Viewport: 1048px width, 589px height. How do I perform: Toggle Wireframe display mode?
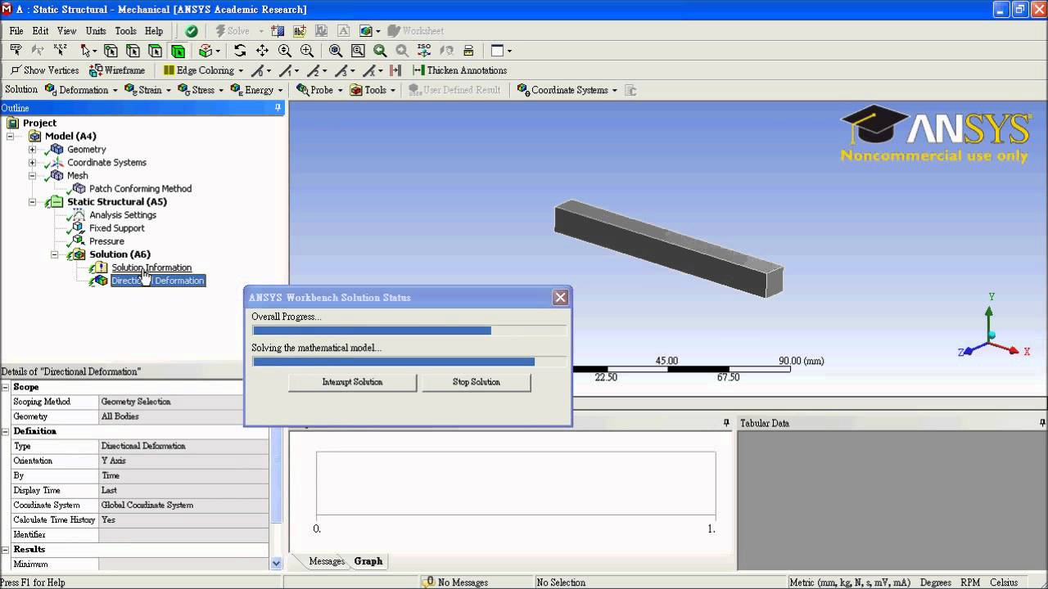tap(117, 70)
